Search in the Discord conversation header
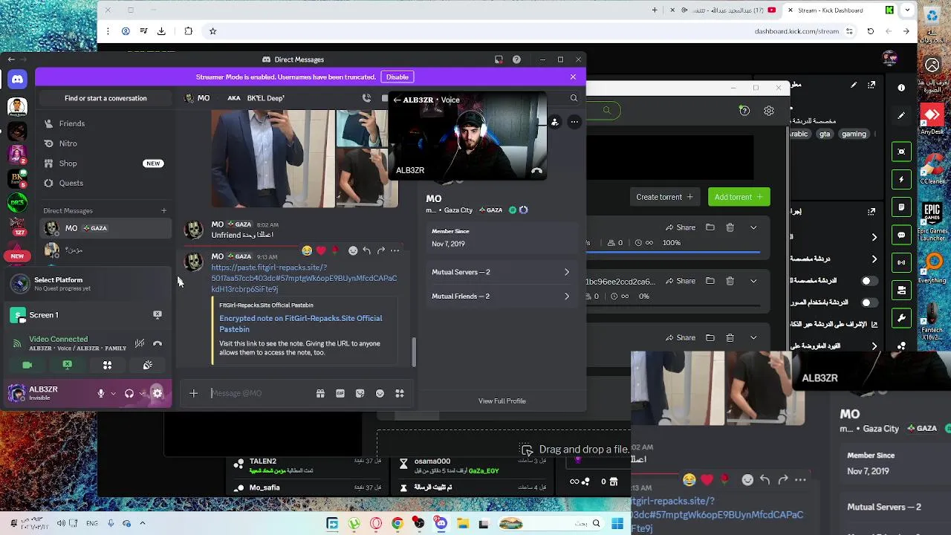This screenshot has width=951, height=535. click(574, 98)
